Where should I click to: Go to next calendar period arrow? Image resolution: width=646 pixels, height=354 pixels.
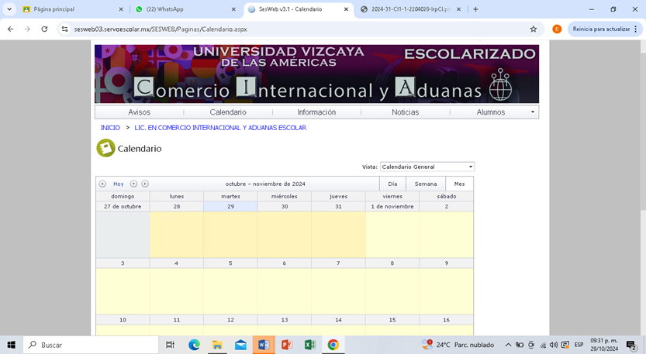tap(145, 184)
